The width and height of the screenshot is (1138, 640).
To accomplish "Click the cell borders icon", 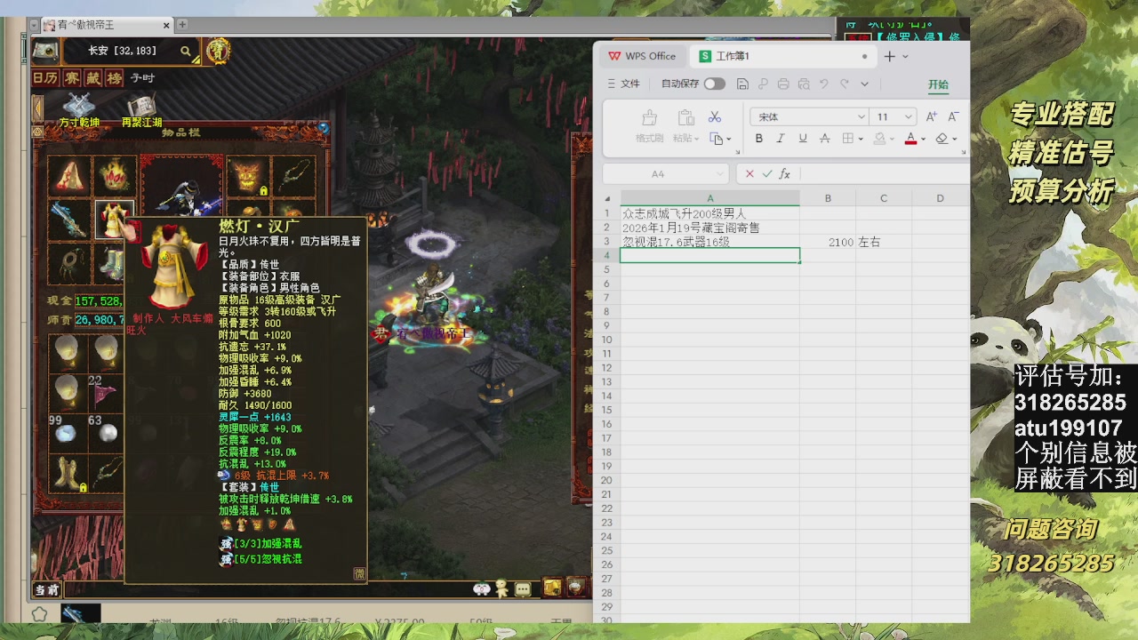I will [x=848, y=139].
